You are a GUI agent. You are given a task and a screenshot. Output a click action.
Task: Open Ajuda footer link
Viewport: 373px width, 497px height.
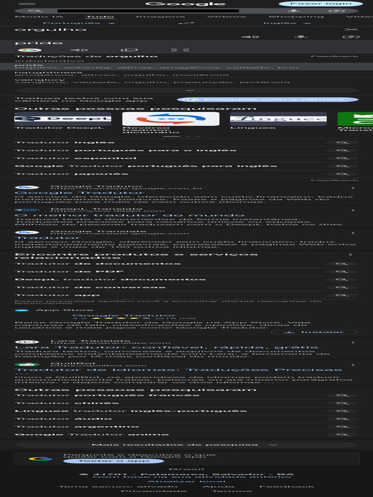point(218,486)
